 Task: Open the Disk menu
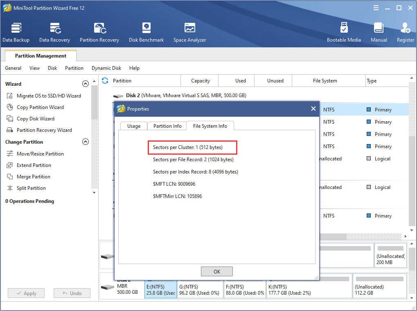coord(52,68)
